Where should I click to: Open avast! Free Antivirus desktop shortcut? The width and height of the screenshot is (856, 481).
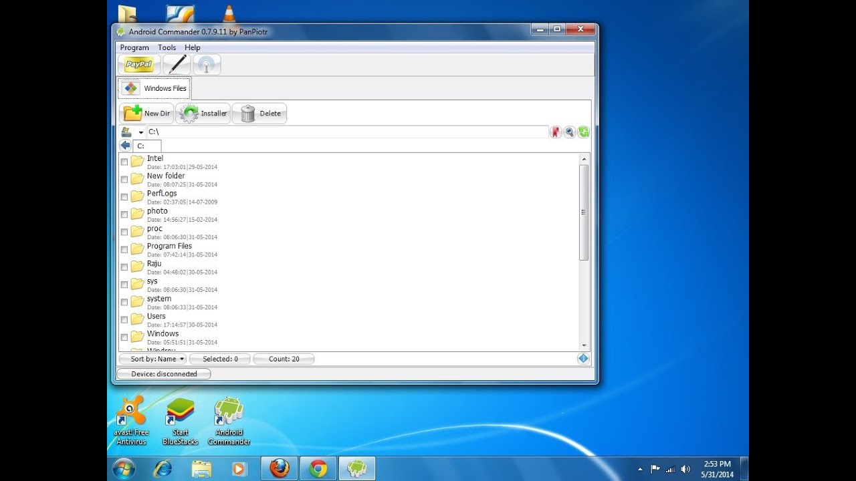click(x=131, y=421)
